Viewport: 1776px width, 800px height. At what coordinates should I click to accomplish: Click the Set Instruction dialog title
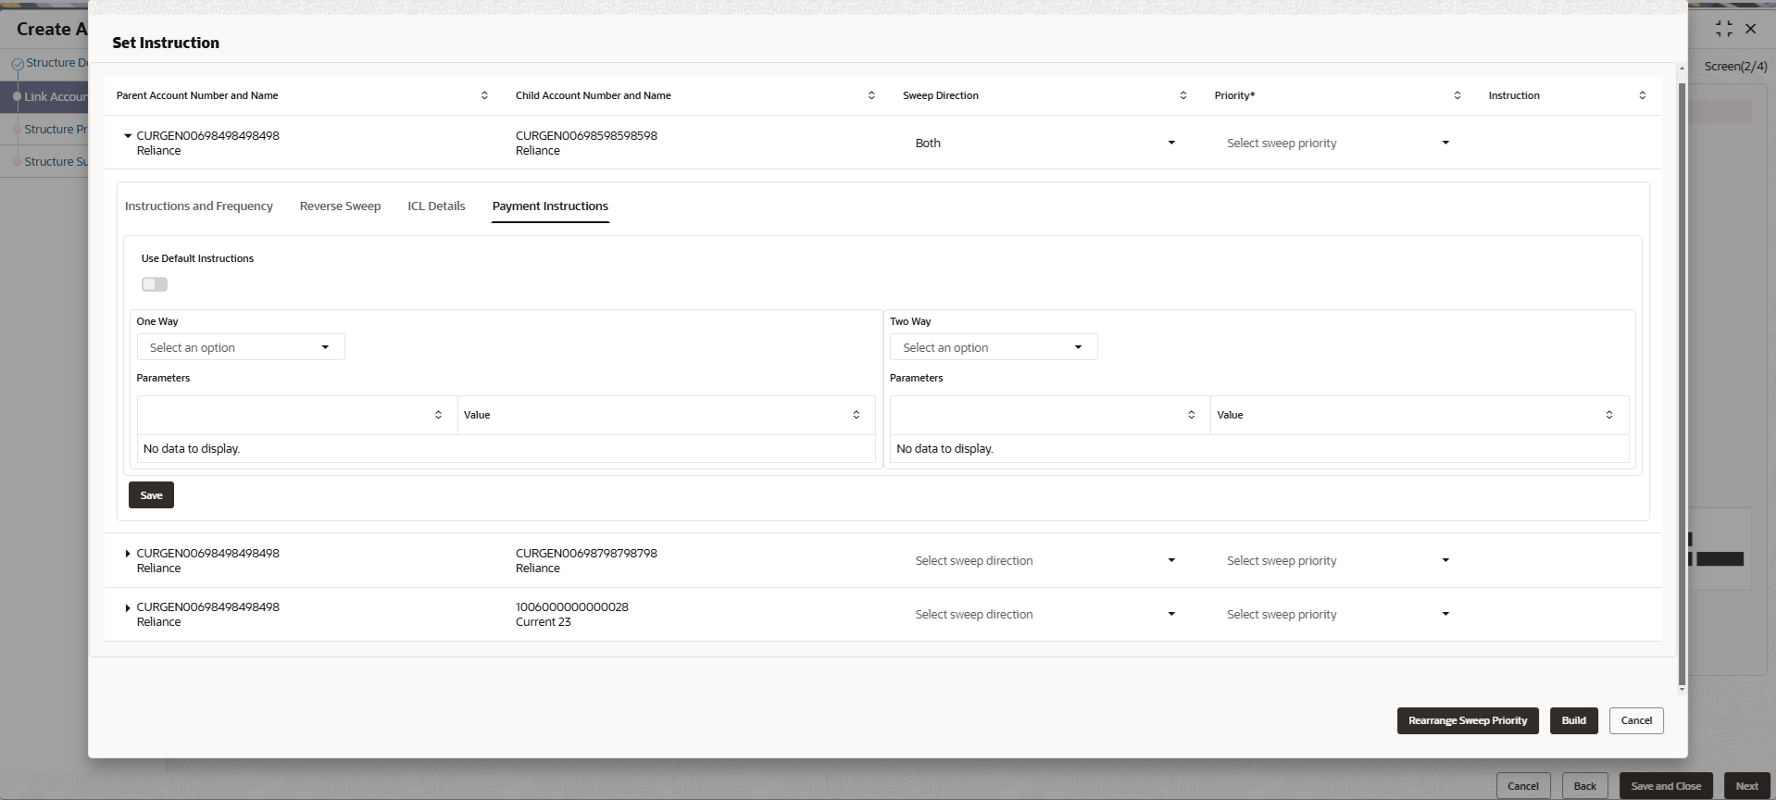[x=166, y=43]
